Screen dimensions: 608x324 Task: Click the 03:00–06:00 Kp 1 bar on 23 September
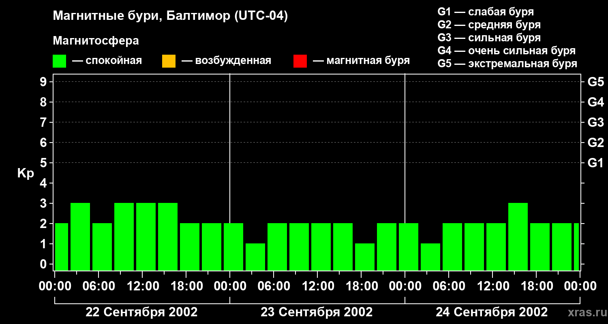click(255, 257)
